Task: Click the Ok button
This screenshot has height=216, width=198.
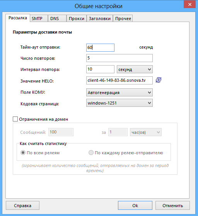Action: (135, 206)
